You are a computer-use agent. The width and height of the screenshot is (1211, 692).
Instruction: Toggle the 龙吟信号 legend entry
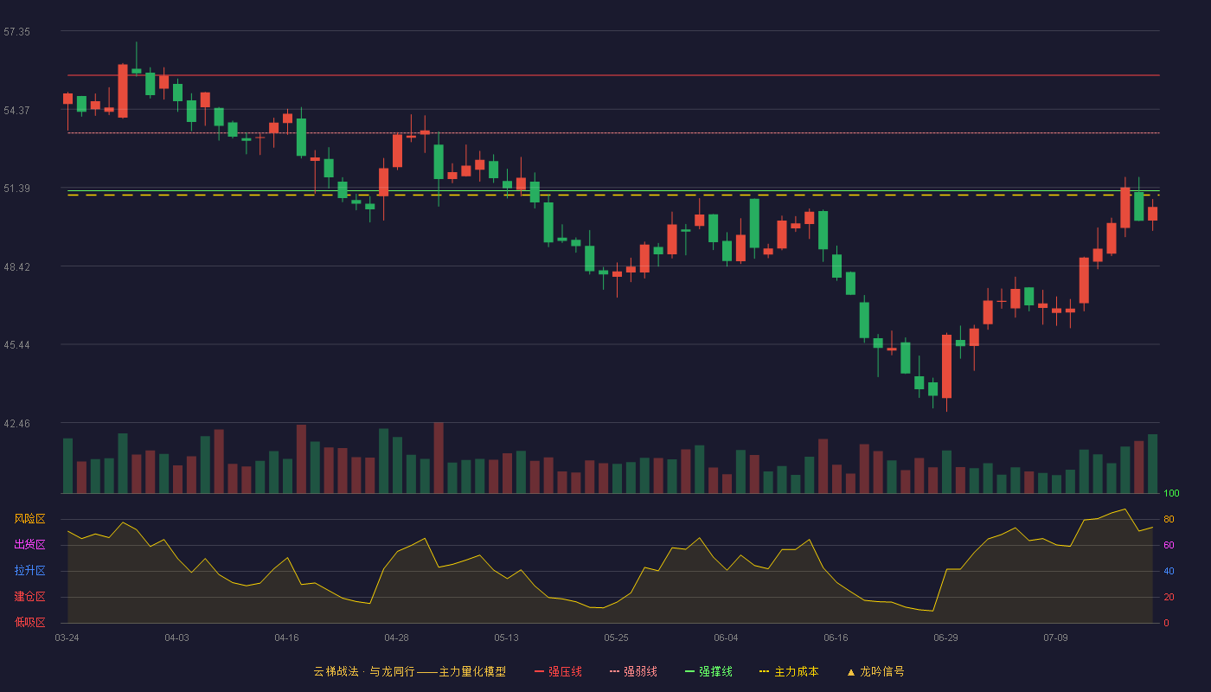pos(875,671)
